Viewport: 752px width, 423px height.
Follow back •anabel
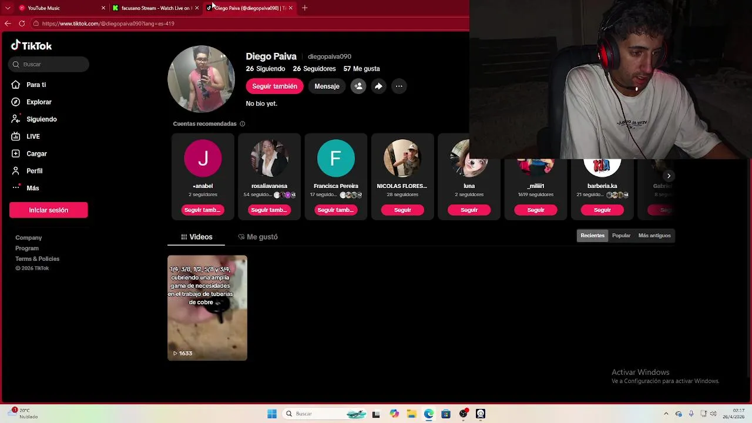[x=203, y=210]
